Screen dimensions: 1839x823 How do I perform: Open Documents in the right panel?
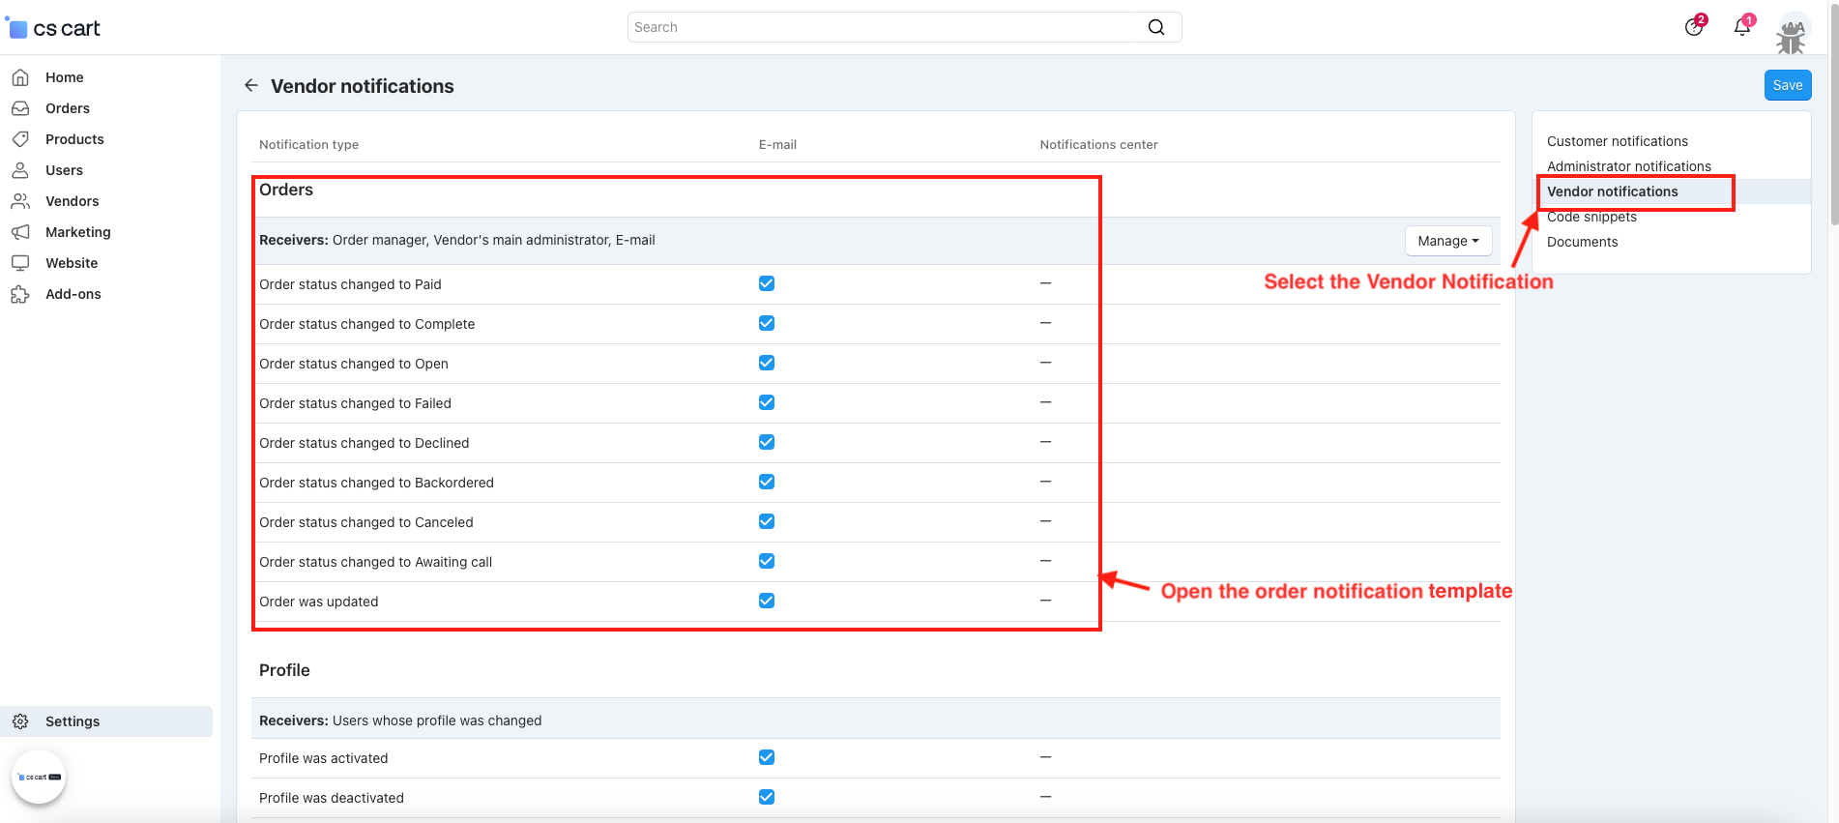pyautogui.click(x=1582, y=242)
